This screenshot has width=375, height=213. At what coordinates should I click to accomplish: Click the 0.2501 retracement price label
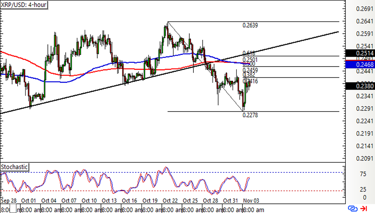(x=250, y=60)
